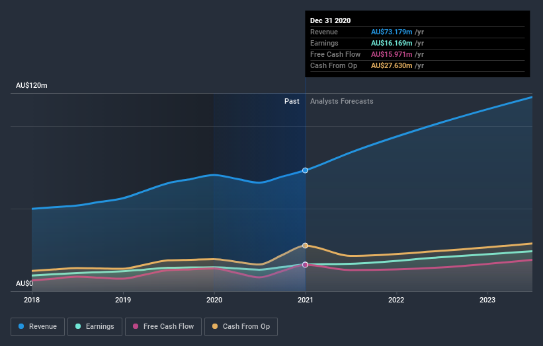The height and width of the screenshot is (346, 543).
Task: Click the AU$27.630m cash from op value
Action: click(x=392, y=65)
